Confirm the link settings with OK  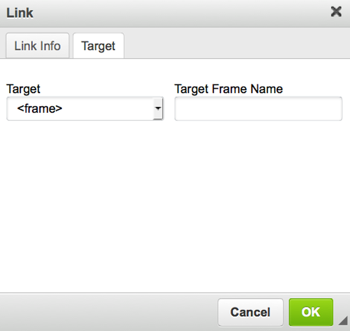point(311,312)
